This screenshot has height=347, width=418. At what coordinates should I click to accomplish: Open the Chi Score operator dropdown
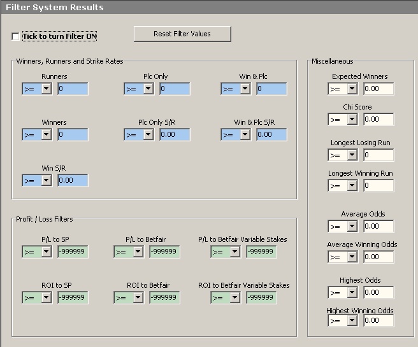coord(343,120)
